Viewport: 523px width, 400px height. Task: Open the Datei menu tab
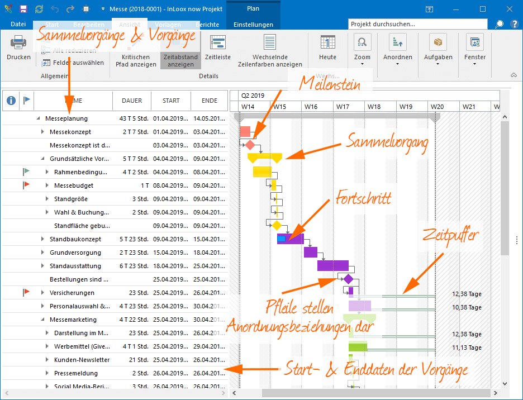18,24
